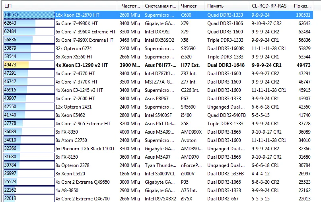Select the 16x Xeon E5-2670 HT row
Image resolution: width=321 pixels, height=202 pixels.
tap(158, 15)
